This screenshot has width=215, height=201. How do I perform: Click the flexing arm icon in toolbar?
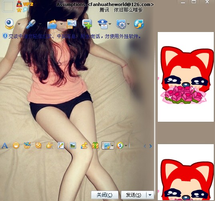tap(84, 145)
